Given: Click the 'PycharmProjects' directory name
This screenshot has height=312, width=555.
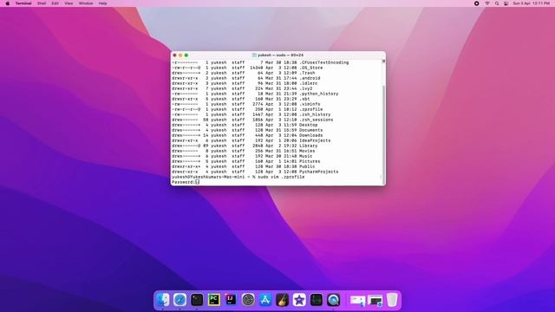Looking at the screenshot, I should click(x=319, y=172).
